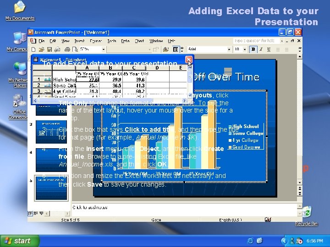Open the font size dropdown

(245, 49)
